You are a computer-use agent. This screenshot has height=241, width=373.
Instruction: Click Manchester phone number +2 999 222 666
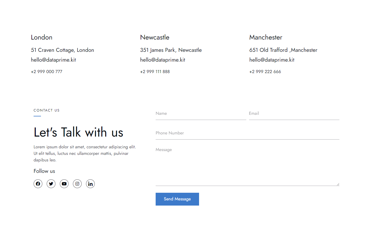pyautogui.click(x=265, y=72)
